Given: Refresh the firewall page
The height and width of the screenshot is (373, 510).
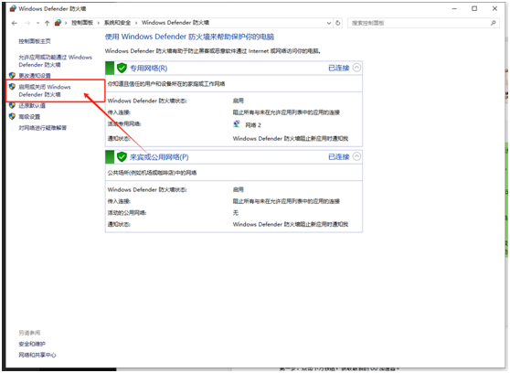Looking at the screenshot, I should 338,23.
